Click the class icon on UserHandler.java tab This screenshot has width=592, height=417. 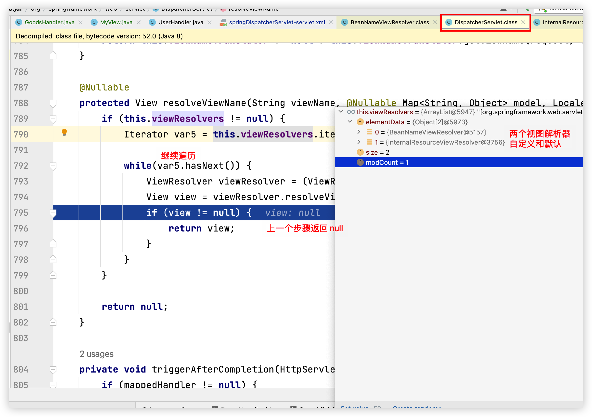[x=152, y=22]
